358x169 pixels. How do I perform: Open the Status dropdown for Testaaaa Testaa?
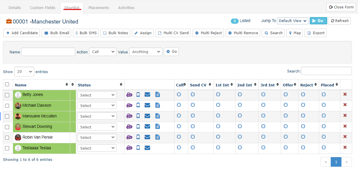point(97,148)
